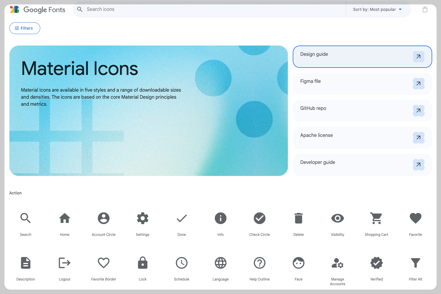Screen dimensions: 441x294
Task: Pick the Help Outline icon
Action: click(260, 263)
